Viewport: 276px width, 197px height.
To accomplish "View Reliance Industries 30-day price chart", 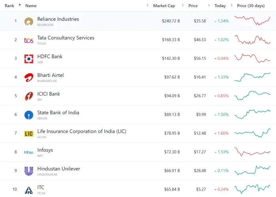I will pyautogui.click(x=252, y=21).
